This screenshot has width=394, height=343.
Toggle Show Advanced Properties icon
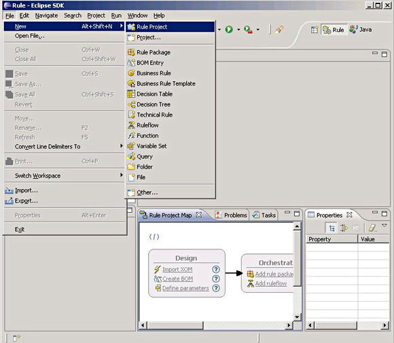[x=344, y=228]
